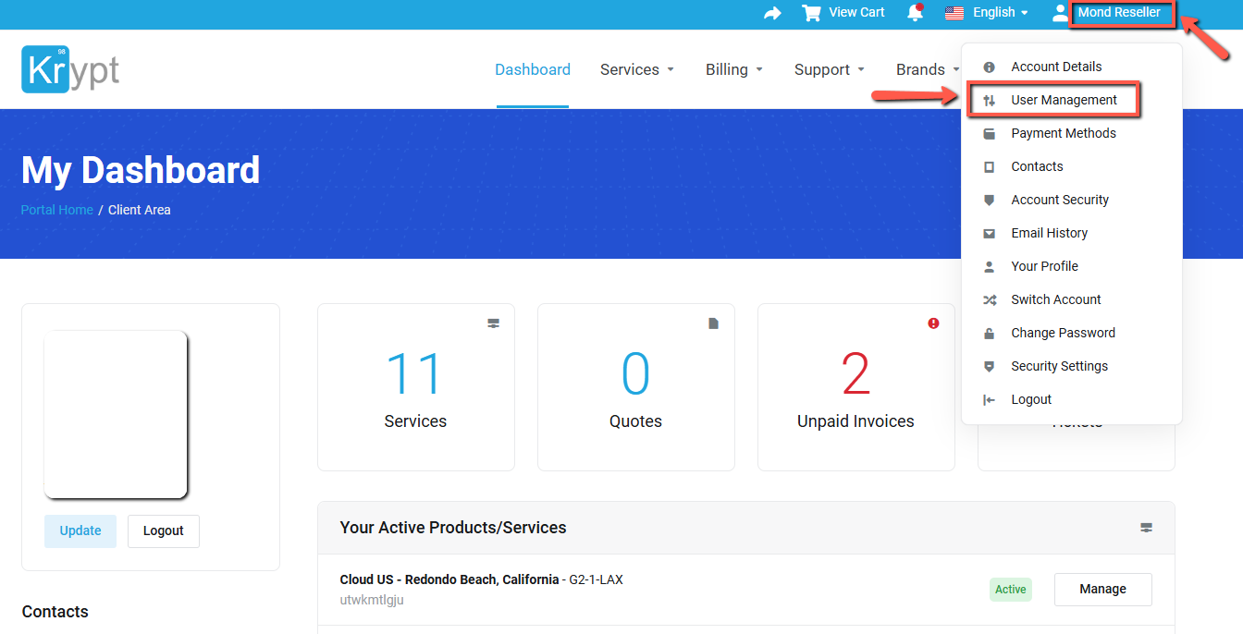Click the Account Details info icon
The image size is (1243, 634).
click(x=990, y=67)
